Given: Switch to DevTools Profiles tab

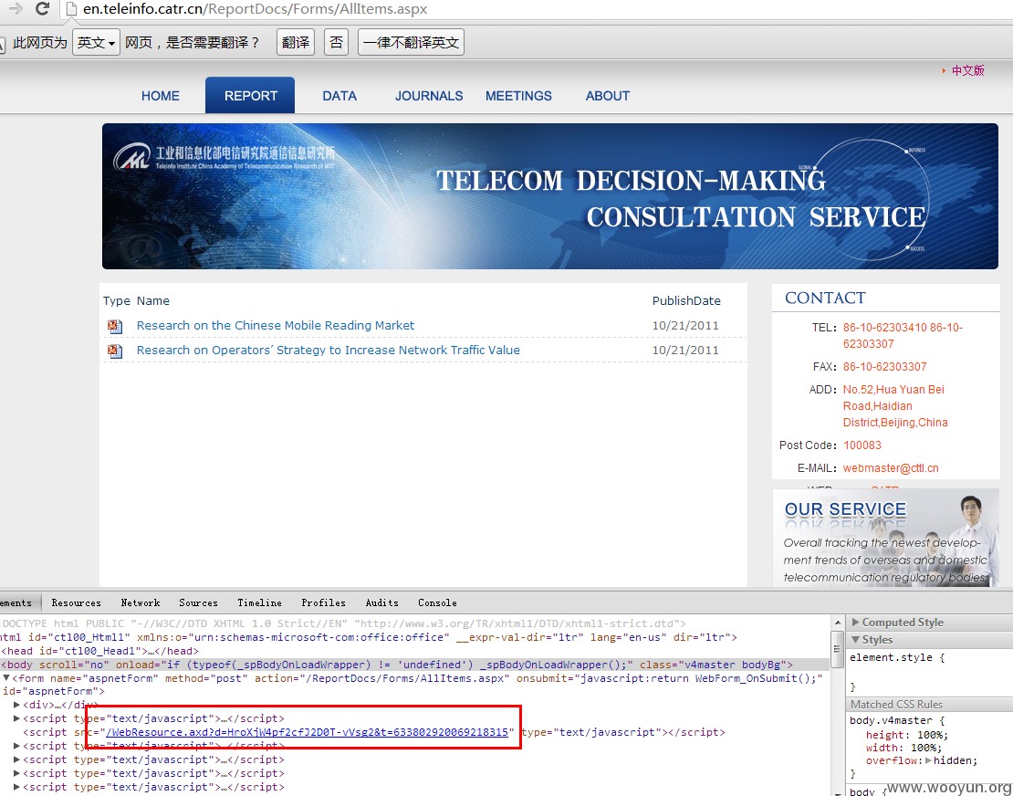Looking at the screenshot, I should click(x=323, y=602).
